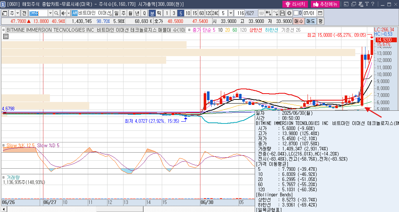Expand the speaker options dropdown arrow
The width and height of the screenshot is (399, 212).
point(69,13)
